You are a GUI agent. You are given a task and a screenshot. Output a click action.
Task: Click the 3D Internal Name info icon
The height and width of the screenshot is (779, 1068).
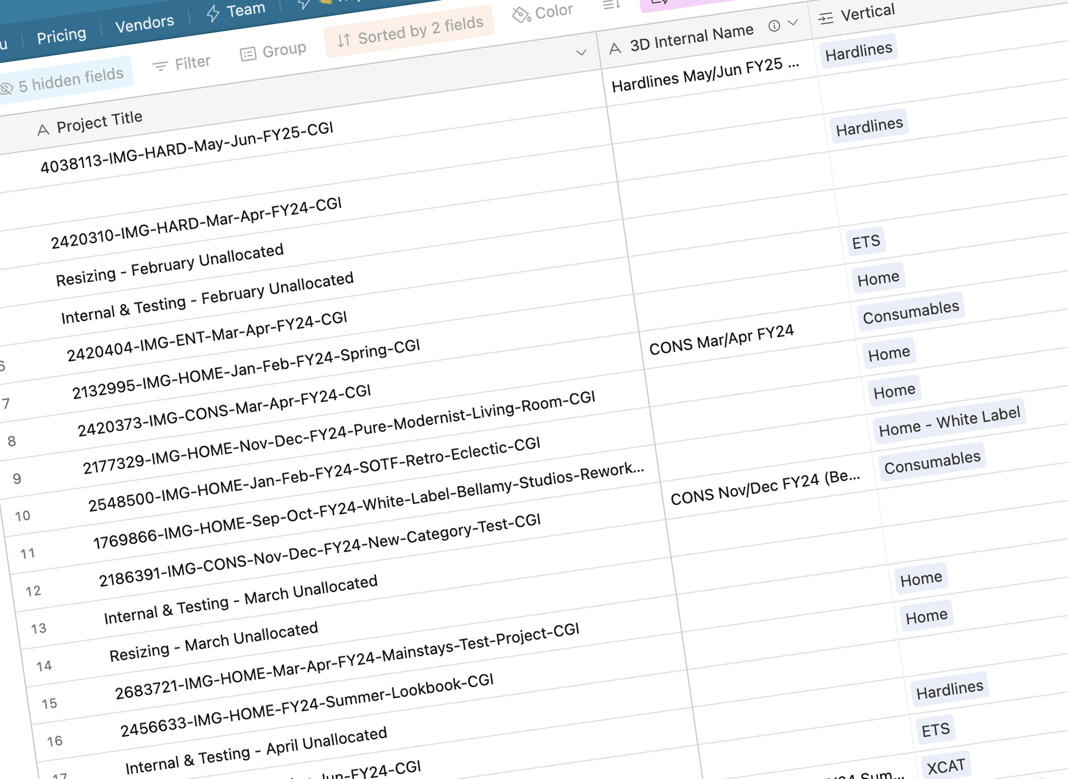coord(774,26)
